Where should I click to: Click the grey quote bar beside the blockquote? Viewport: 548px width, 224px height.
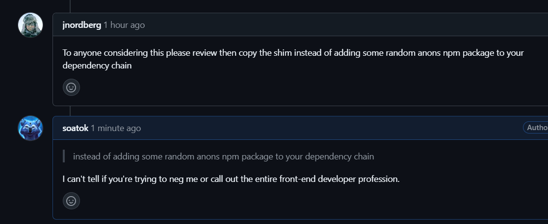(64, 157)
